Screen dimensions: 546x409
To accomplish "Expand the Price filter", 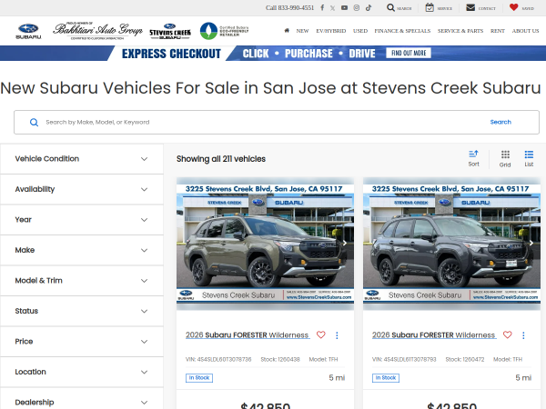I will [x=82, y=342].
